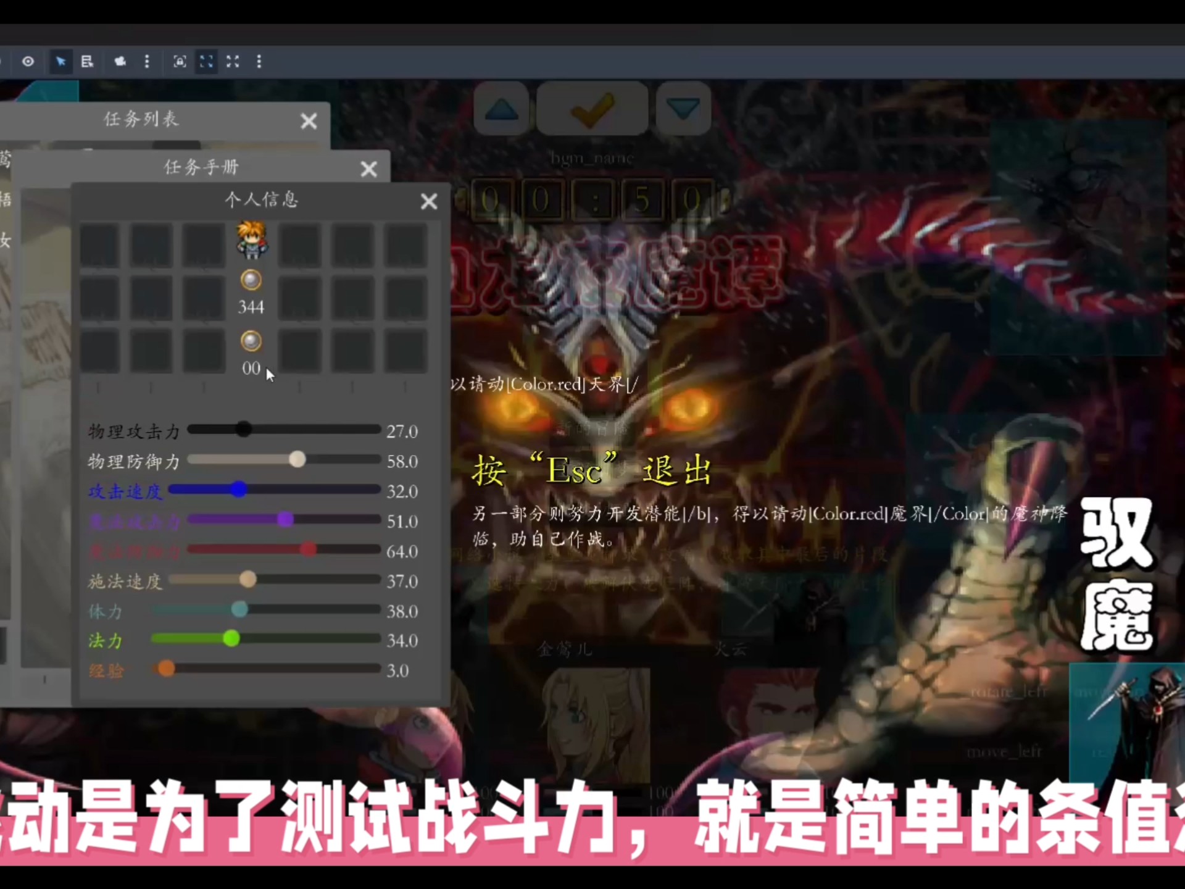Click the 37.0 cast speed value
The width and height of the screenshot is (1185, 889).
pyautogui.click(x=402, y=582)
